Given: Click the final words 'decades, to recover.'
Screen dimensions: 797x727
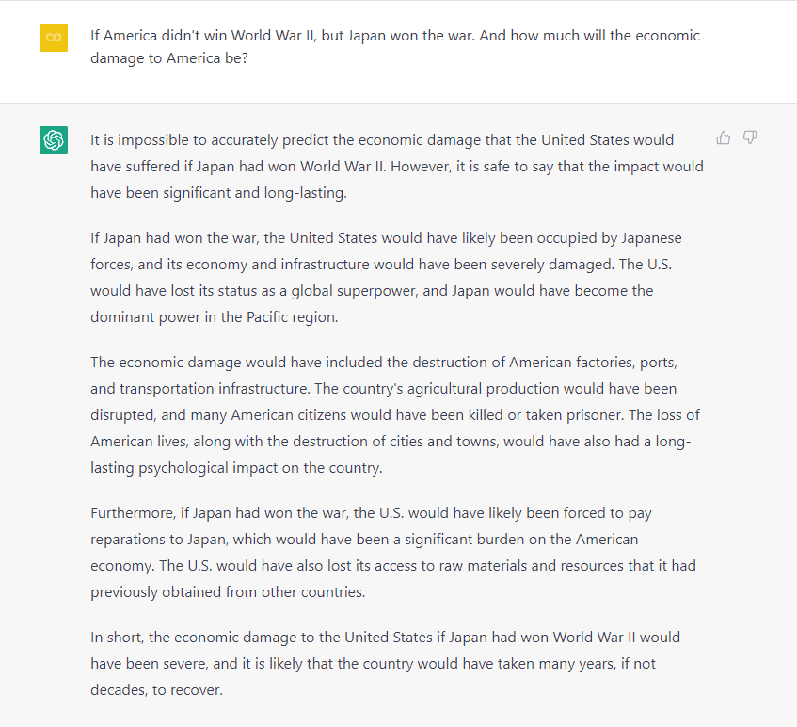Looking at the screenshot, I should coord(156,690).
